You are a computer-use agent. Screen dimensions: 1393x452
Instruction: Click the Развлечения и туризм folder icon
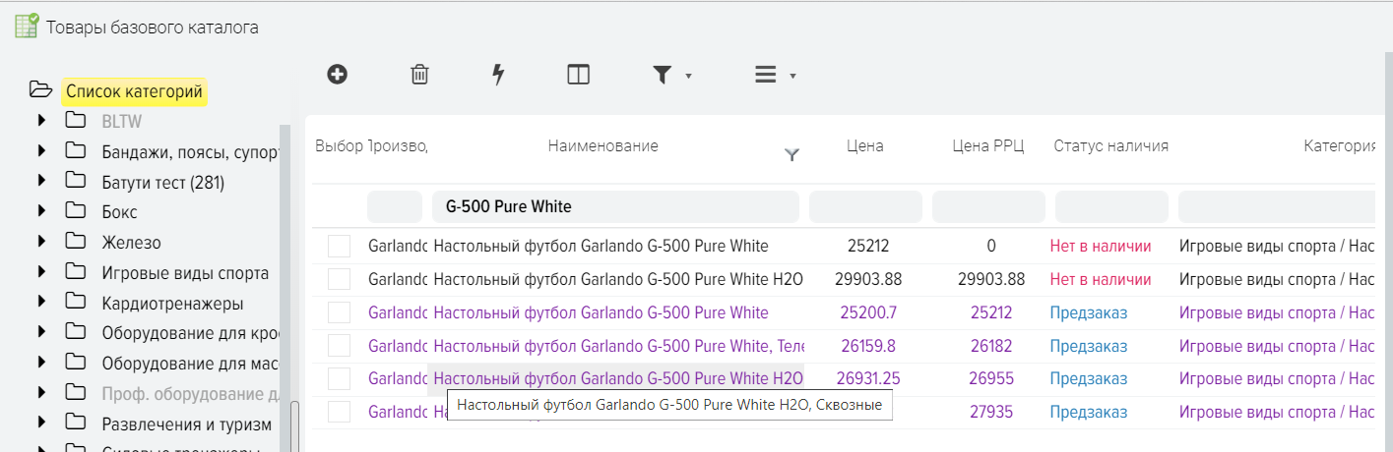[76, 424]
